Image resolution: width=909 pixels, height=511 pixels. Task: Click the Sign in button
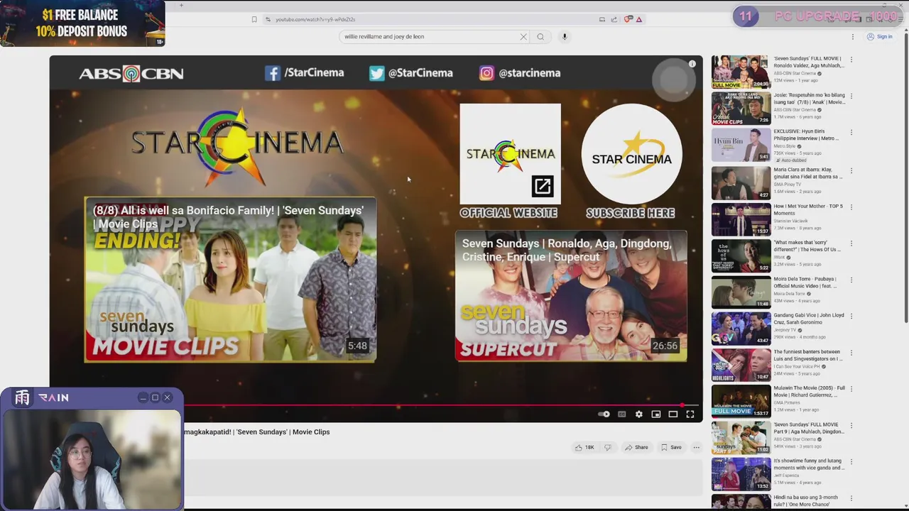pos(879,37)
